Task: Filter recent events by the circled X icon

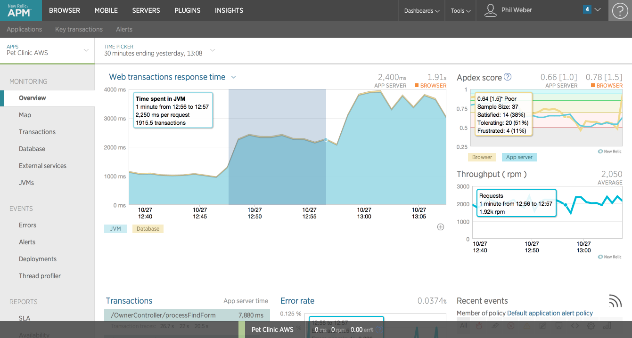Action: pos(511,325)
